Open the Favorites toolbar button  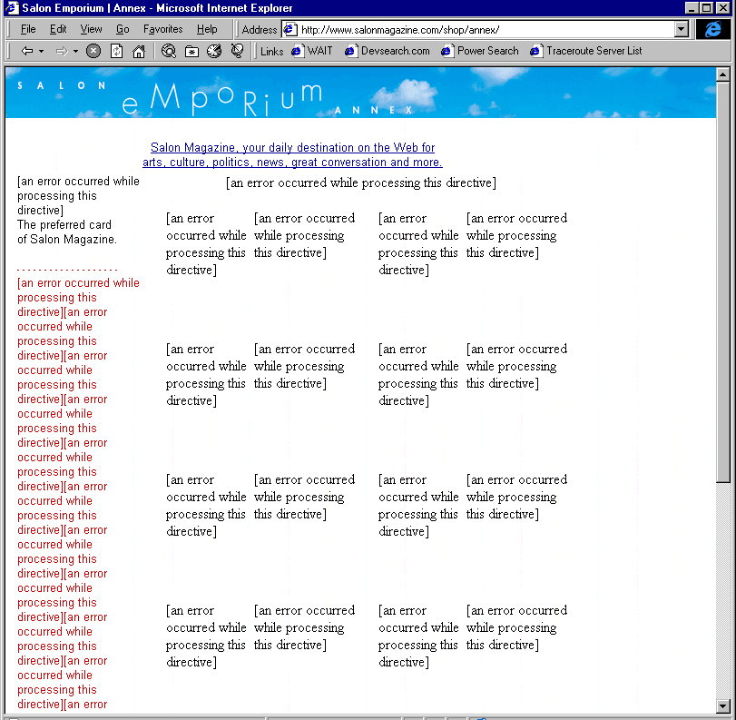point(191,51)
